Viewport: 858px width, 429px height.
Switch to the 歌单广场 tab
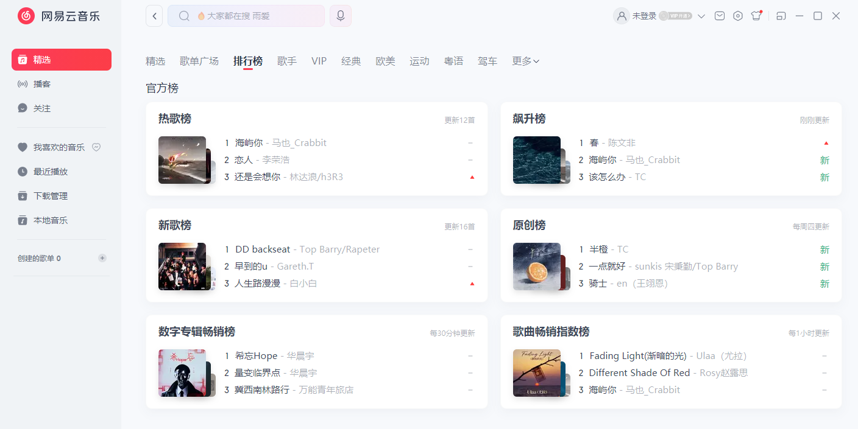199,61
